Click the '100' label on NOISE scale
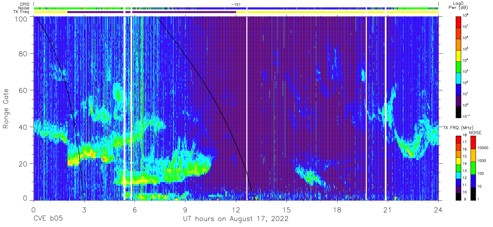 tap(481, 174)
